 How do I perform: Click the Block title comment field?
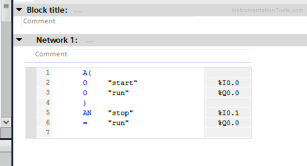[x=107, y=21]
